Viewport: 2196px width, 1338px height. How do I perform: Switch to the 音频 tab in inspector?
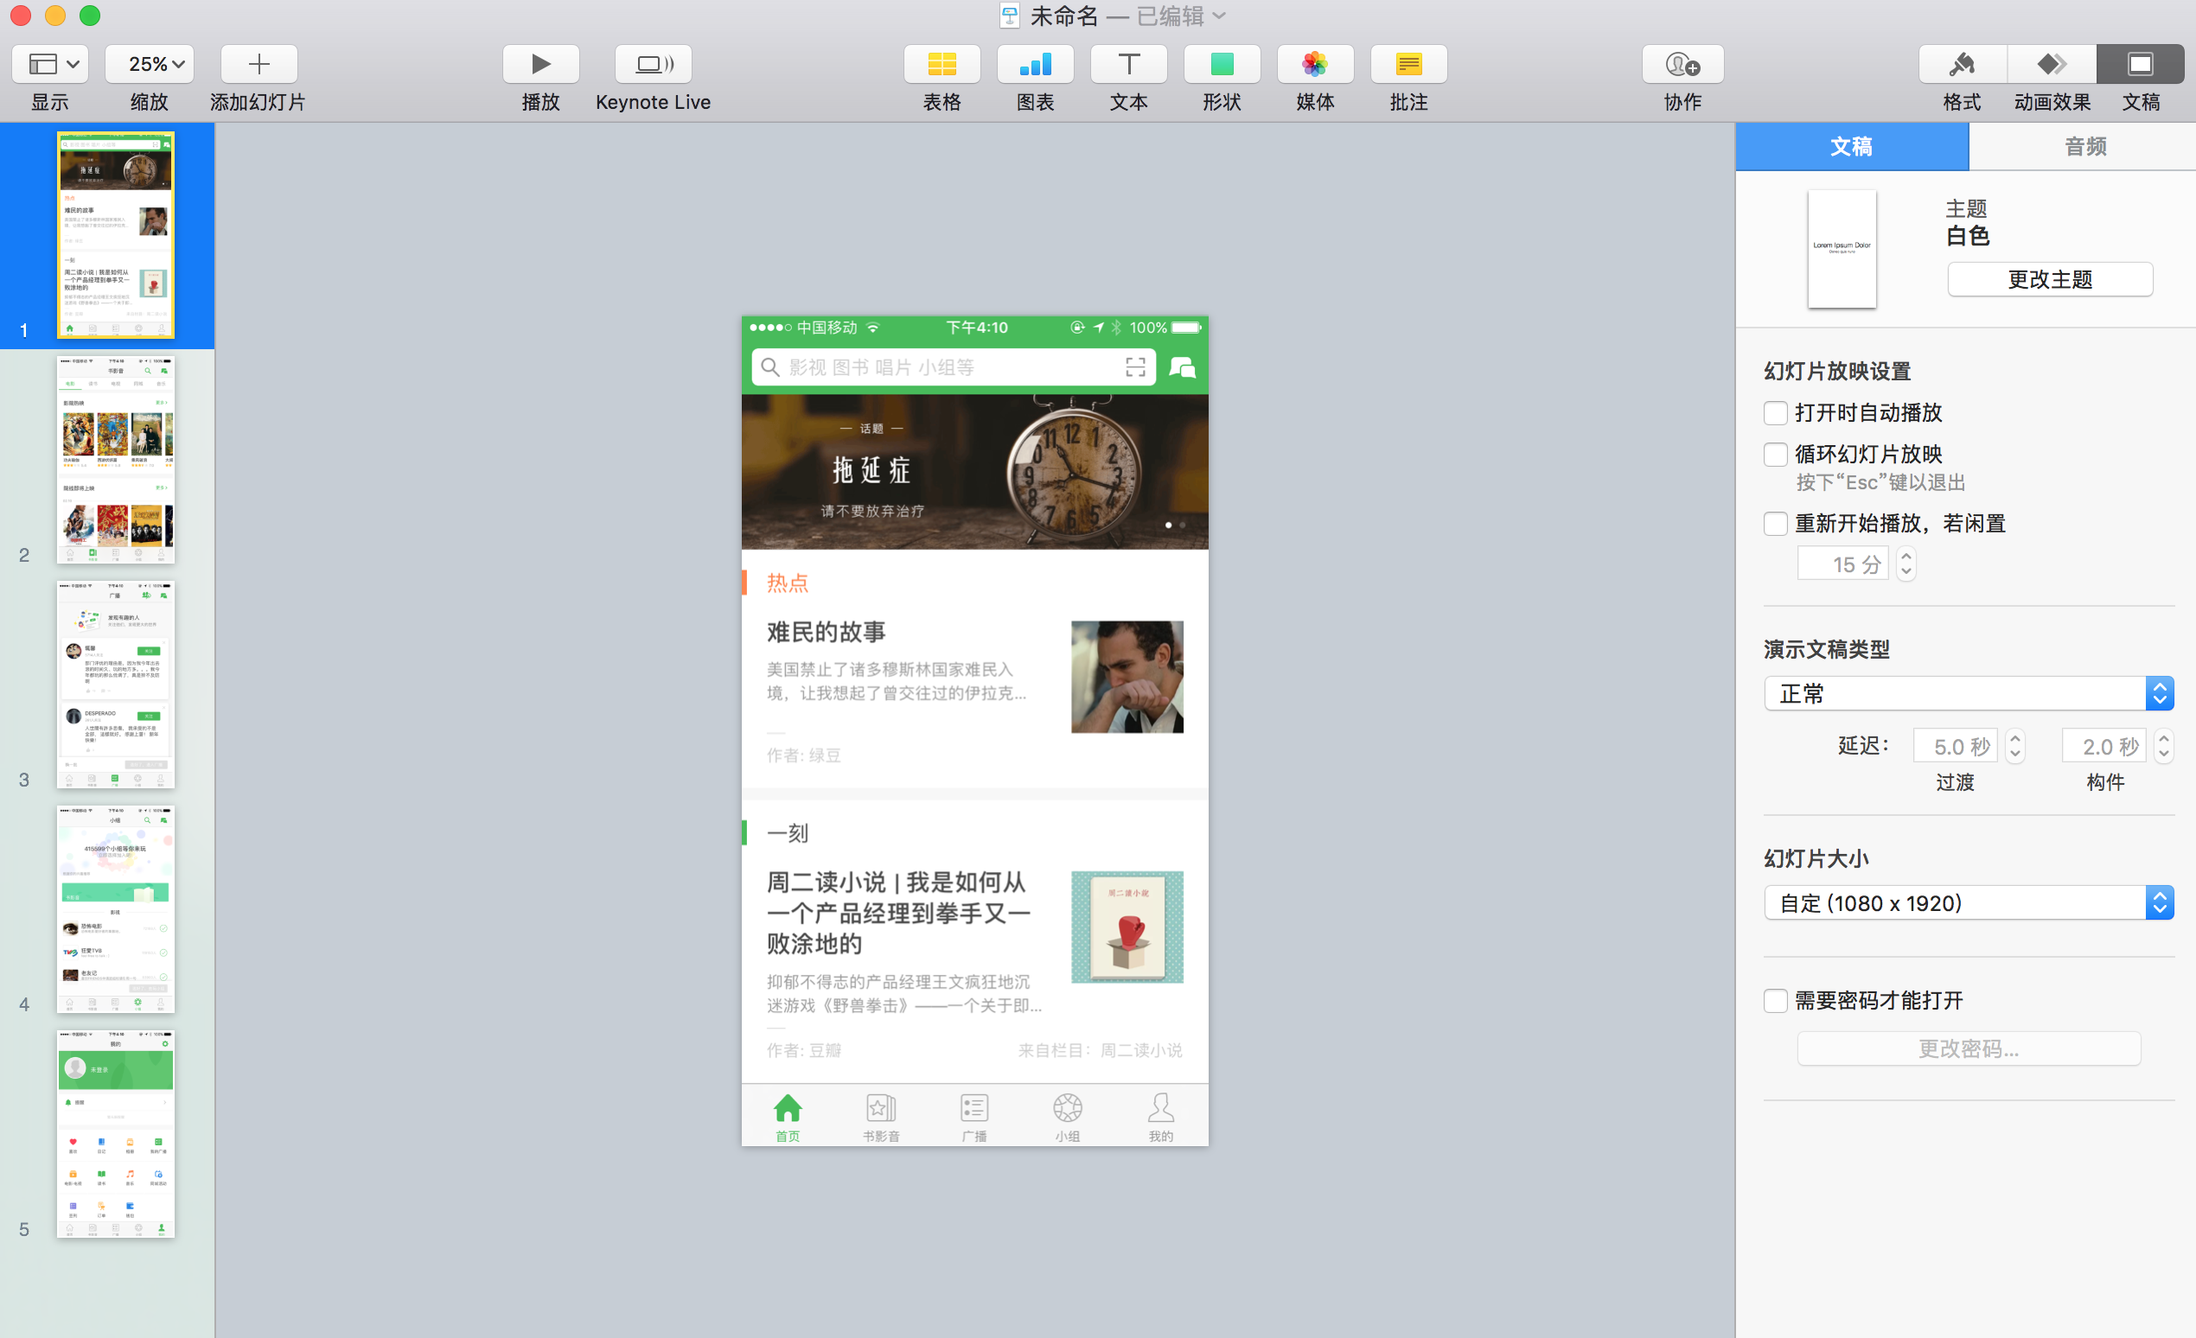(2084, 146)
